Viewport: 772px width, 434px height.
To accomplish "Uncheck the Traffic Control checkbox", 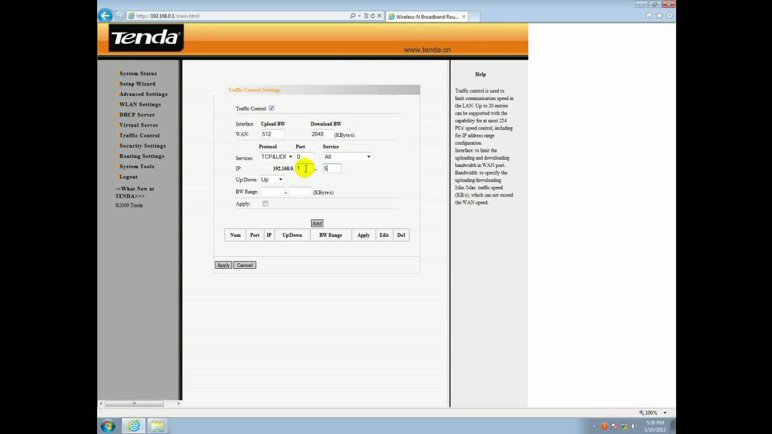I will click(271, 108).
